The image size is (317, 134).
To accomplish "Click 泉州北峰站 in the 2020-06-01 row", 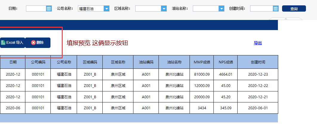I will (174, 108).
